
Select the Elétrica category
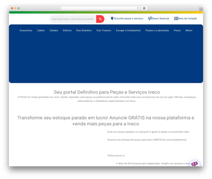(x=67, y=30)
